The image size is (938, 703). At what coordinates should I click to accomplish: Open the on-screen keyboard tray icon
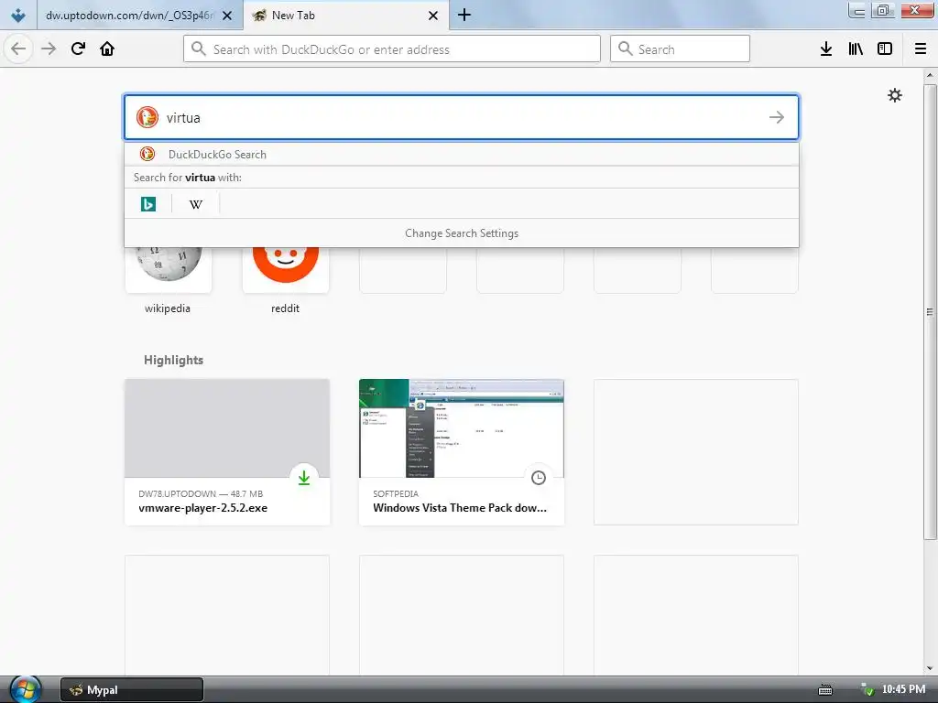coord(825,690)
